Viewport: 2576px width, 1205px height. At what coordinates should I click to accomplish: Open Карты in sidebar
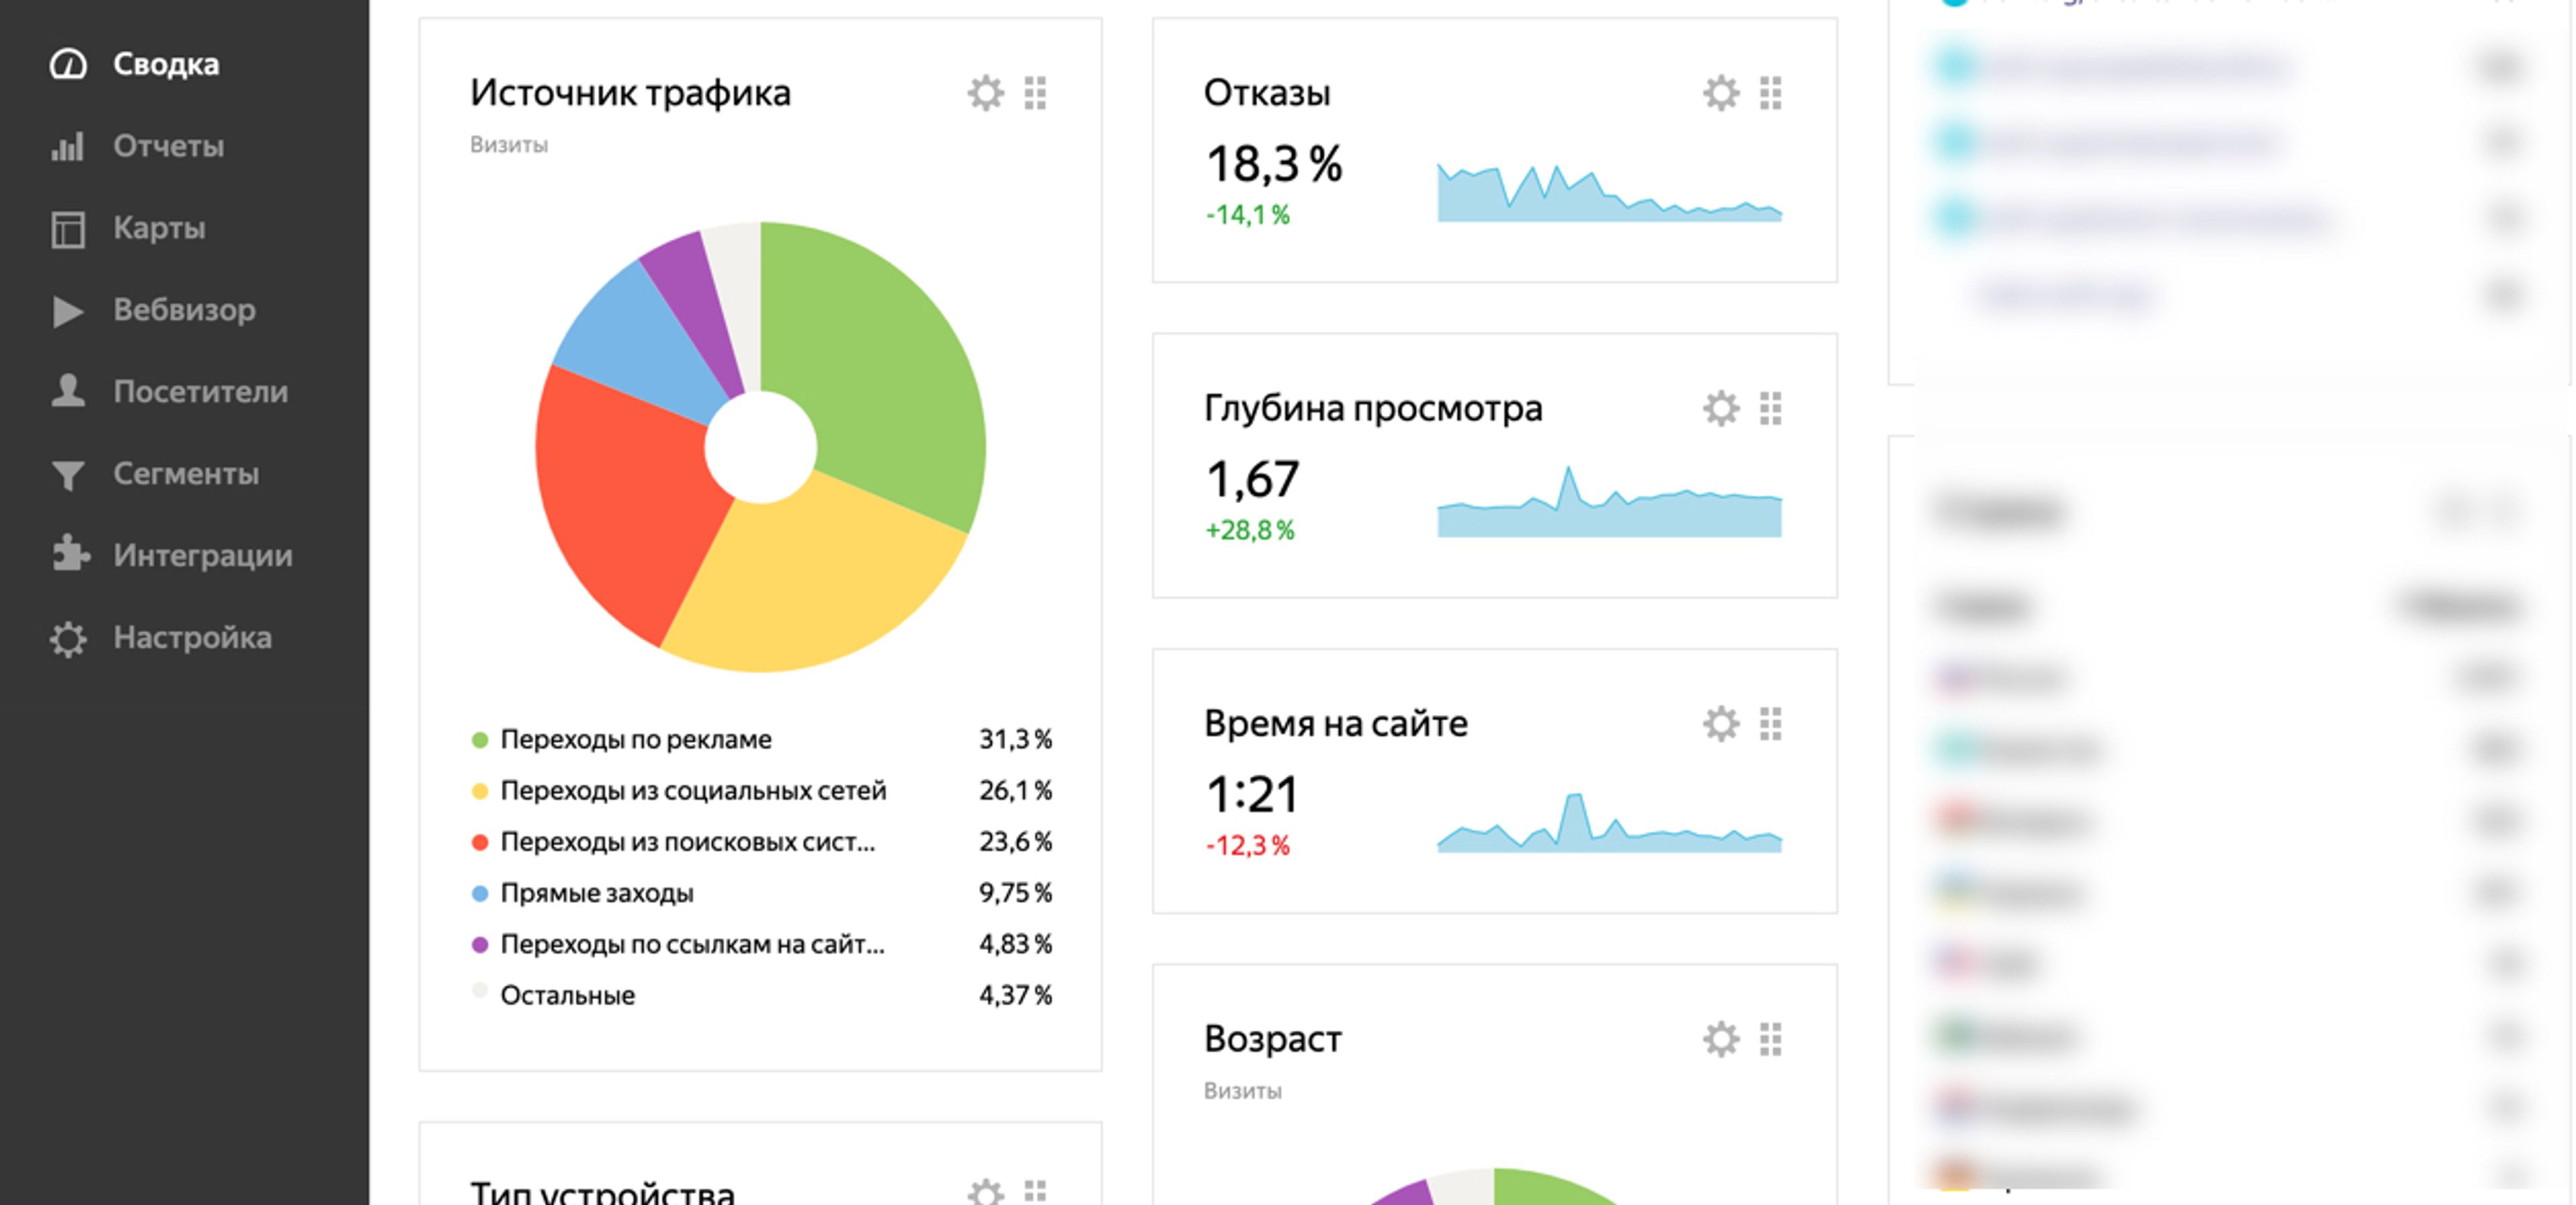[159, 228]
